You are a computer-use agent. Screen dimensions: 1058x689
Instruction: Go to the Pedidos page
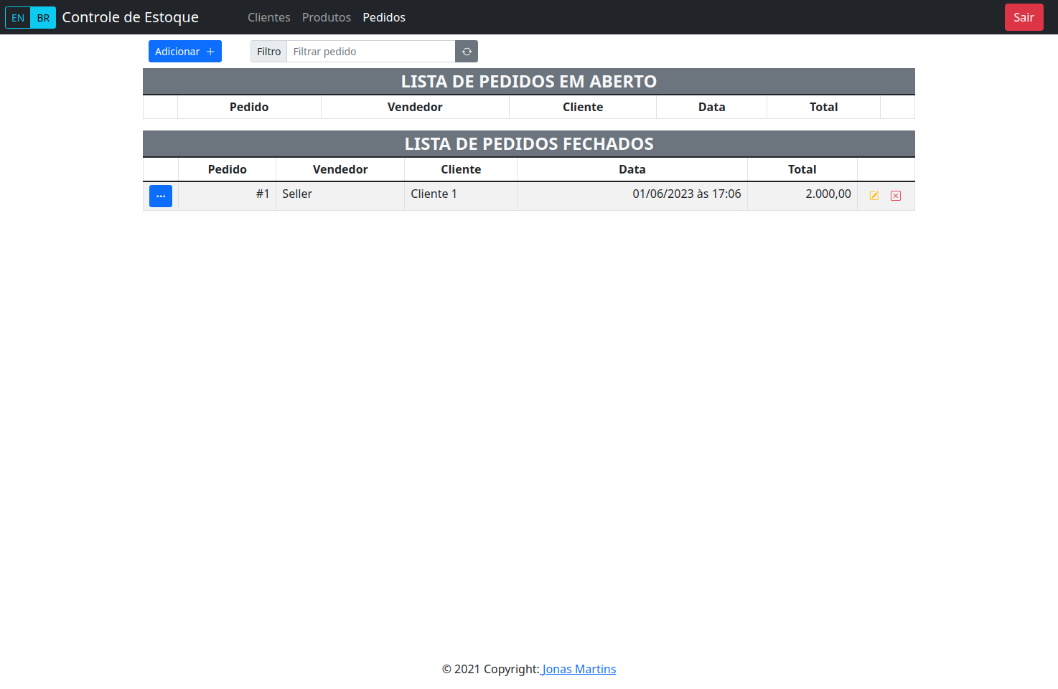click(x=384, y=17)
